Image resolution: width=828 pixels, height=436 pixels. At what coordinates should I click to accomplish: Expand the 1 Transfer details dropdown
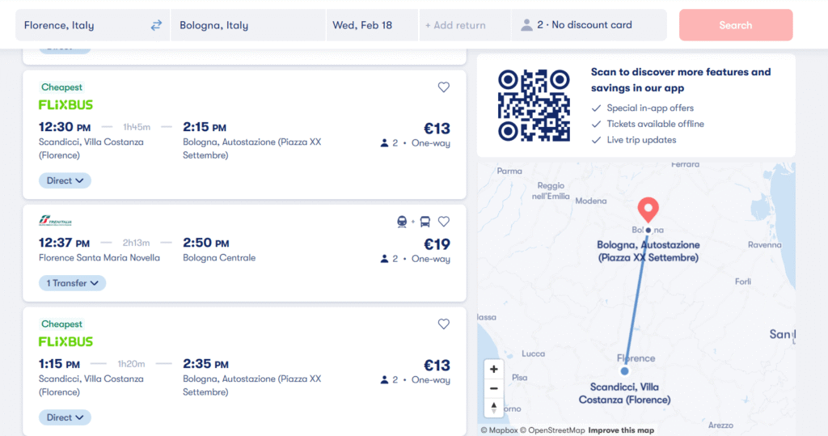(72, 283)
